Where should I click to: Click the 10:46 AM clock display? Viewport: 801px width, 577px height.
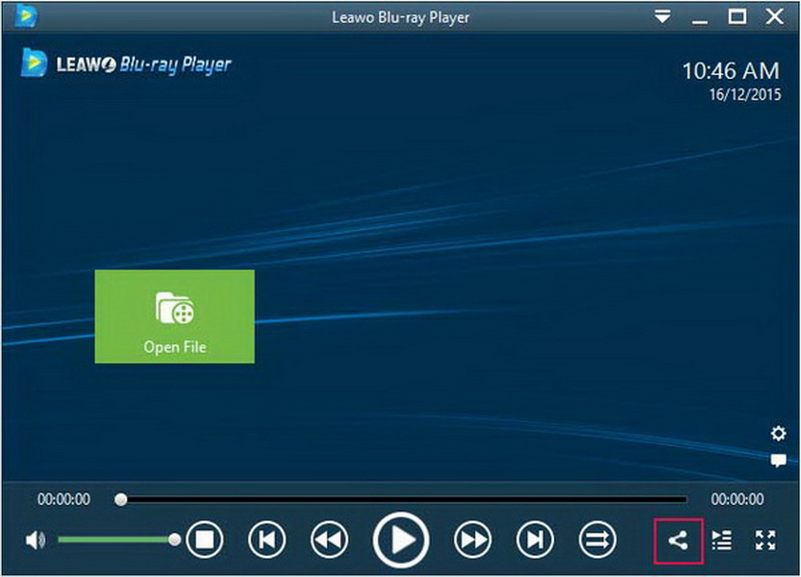click(x=730, y=71)
